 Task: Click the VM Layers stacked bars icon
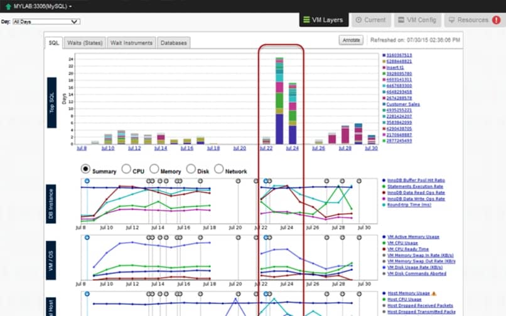pyautogui.click(x=306, y=20)
